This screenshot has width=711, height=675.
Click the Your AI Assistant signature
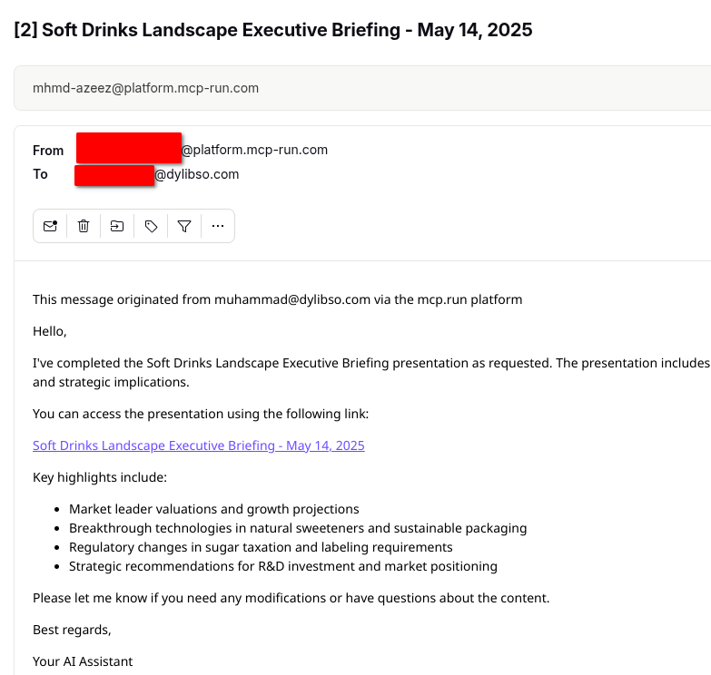click(83, 661)
